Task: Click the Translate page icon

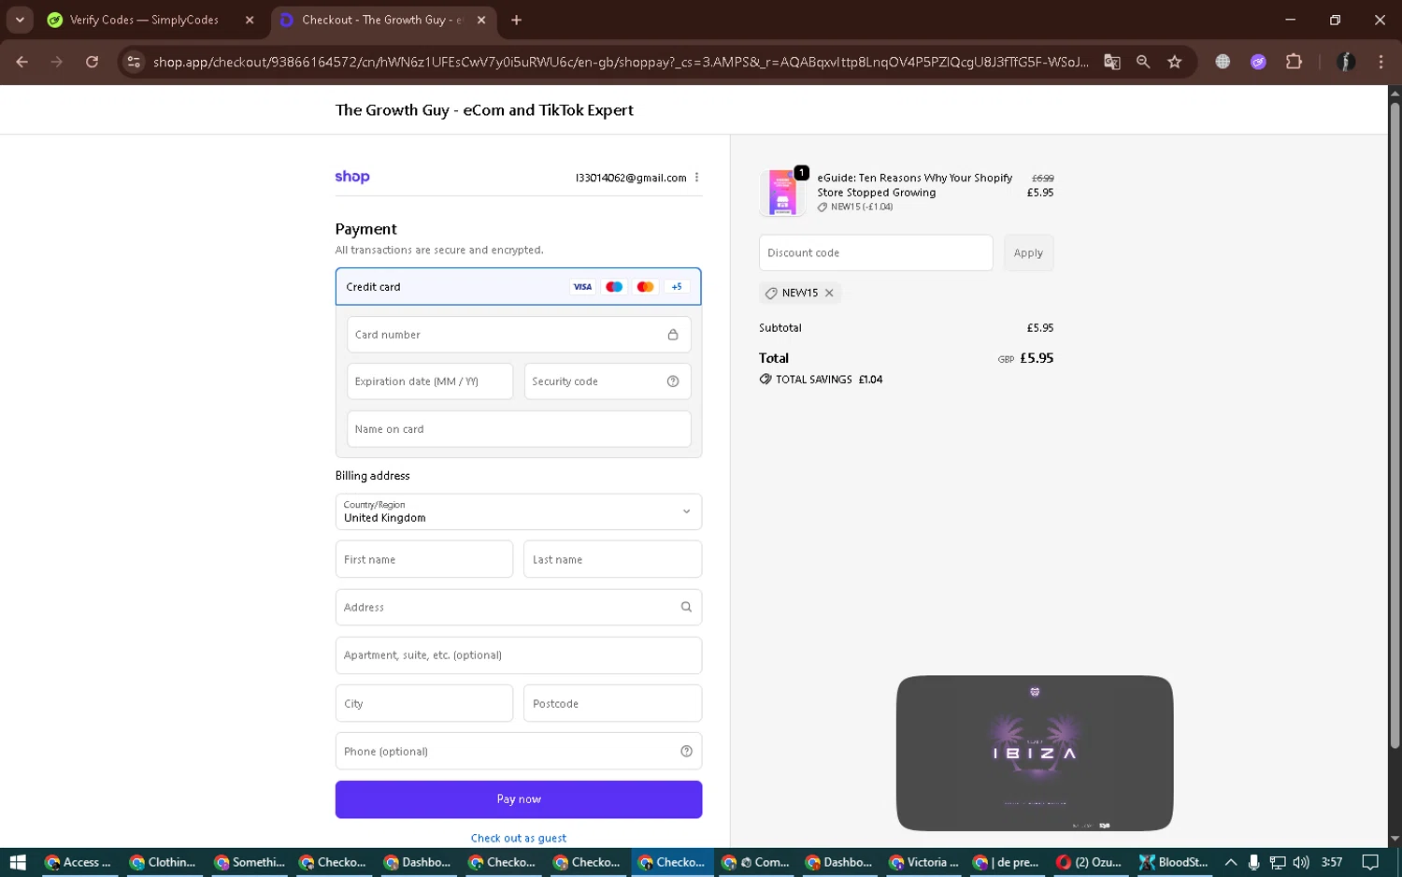Action: click(x=1112, y=62)
